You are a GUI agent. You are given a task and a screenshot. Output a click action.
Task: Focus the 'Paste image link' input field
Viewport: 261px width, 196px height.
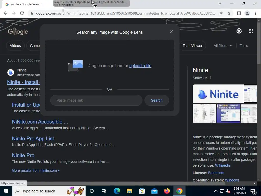click(x=96, y=100)
